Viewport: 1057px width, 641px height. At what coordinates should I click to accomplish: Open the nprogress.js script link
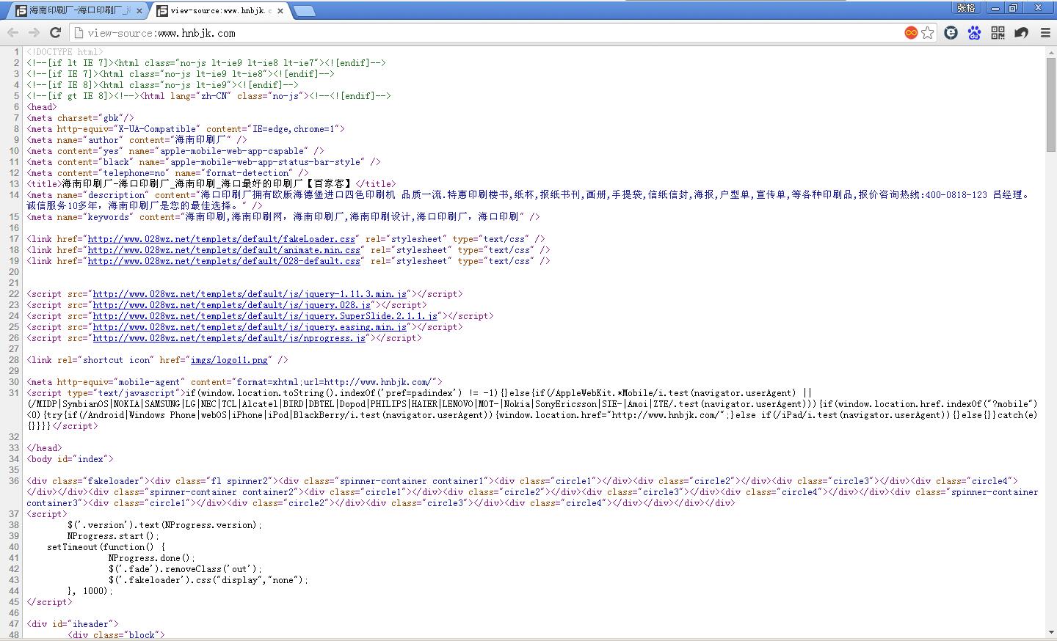[x=229, y=338]
